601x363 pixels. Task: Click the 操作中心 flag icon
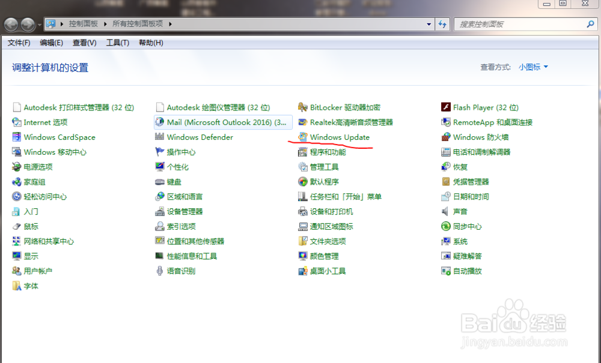[160, 152]
